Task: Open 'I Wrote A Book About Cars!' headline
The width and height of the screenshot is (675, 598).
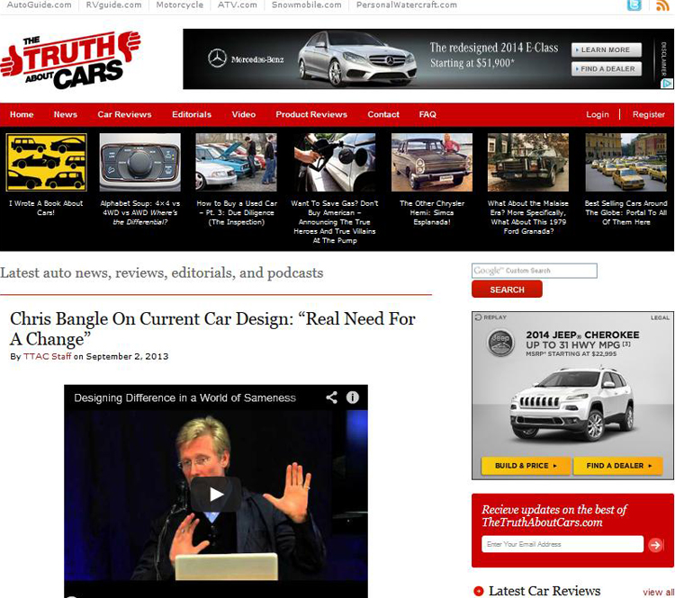Action: [x=46, y=208]
